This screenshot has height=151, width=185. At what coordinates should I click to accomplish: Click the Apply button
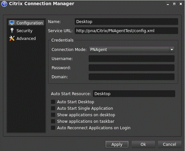(x=117, y=144)
